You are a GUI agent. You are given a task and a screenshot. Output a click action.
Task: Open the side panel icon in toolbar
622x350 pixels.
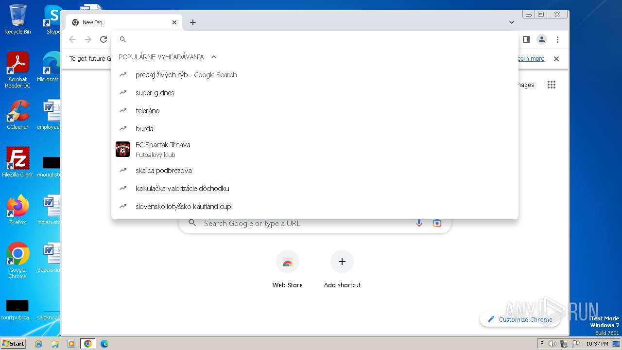[x=526, y=39]
